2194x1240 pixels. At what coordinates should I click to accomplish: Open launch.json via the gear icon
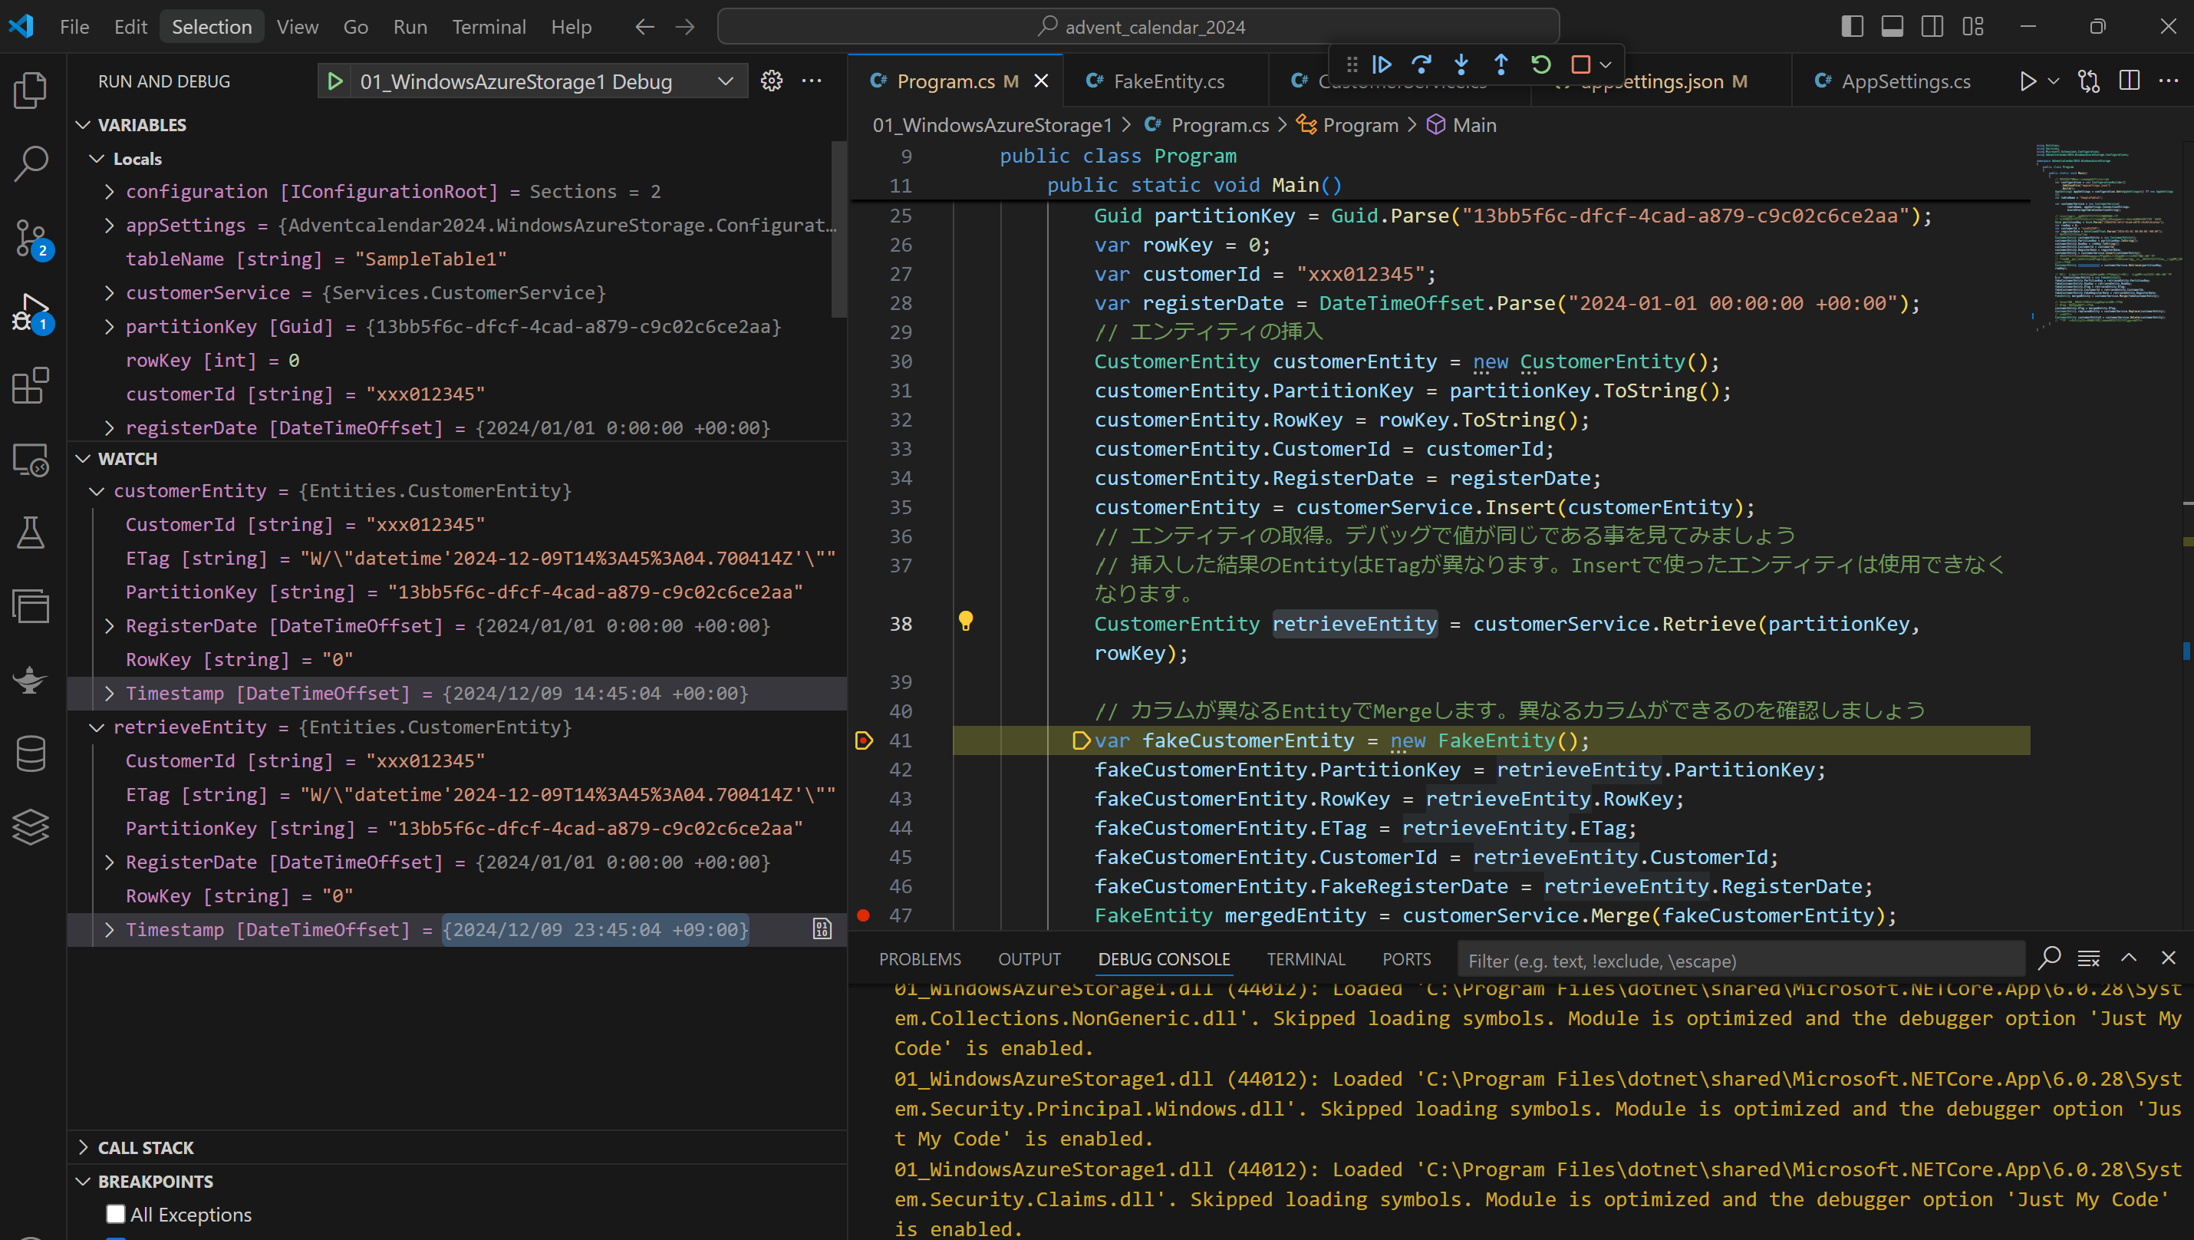tap(772, 81)
